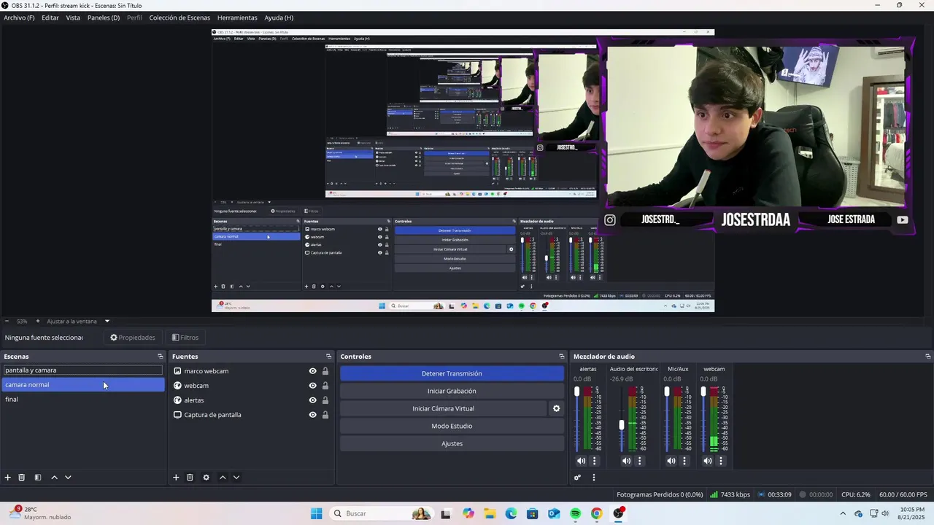Open audio mixer panel options menu
This screenshot has height=525, width=934.
click(x=593, y=478)
